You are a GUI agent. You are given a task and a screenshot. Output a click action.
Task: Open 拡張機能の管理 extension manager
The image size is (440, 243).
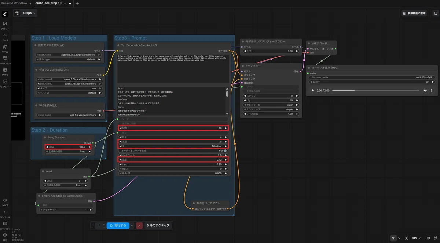[x=415, y=13]
